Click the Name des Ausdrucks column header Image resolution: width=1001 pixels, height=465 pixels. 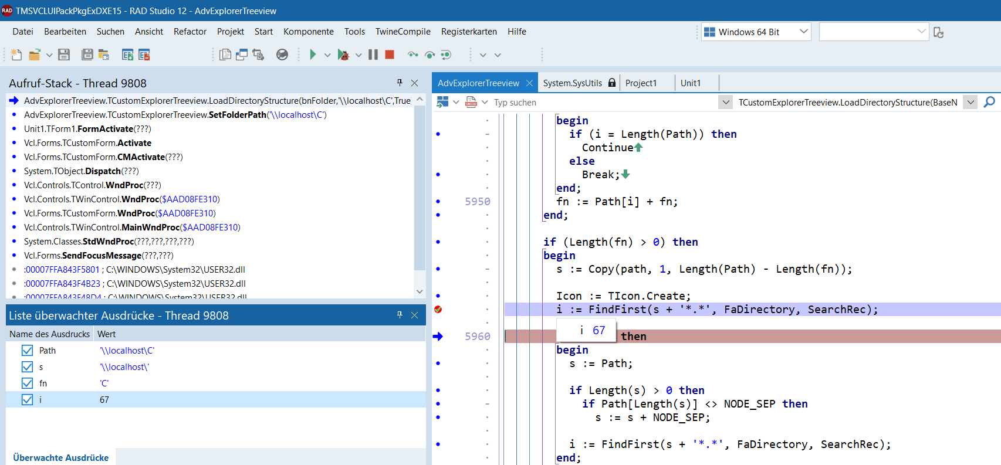pyautogui.click(x=50, y=334)
